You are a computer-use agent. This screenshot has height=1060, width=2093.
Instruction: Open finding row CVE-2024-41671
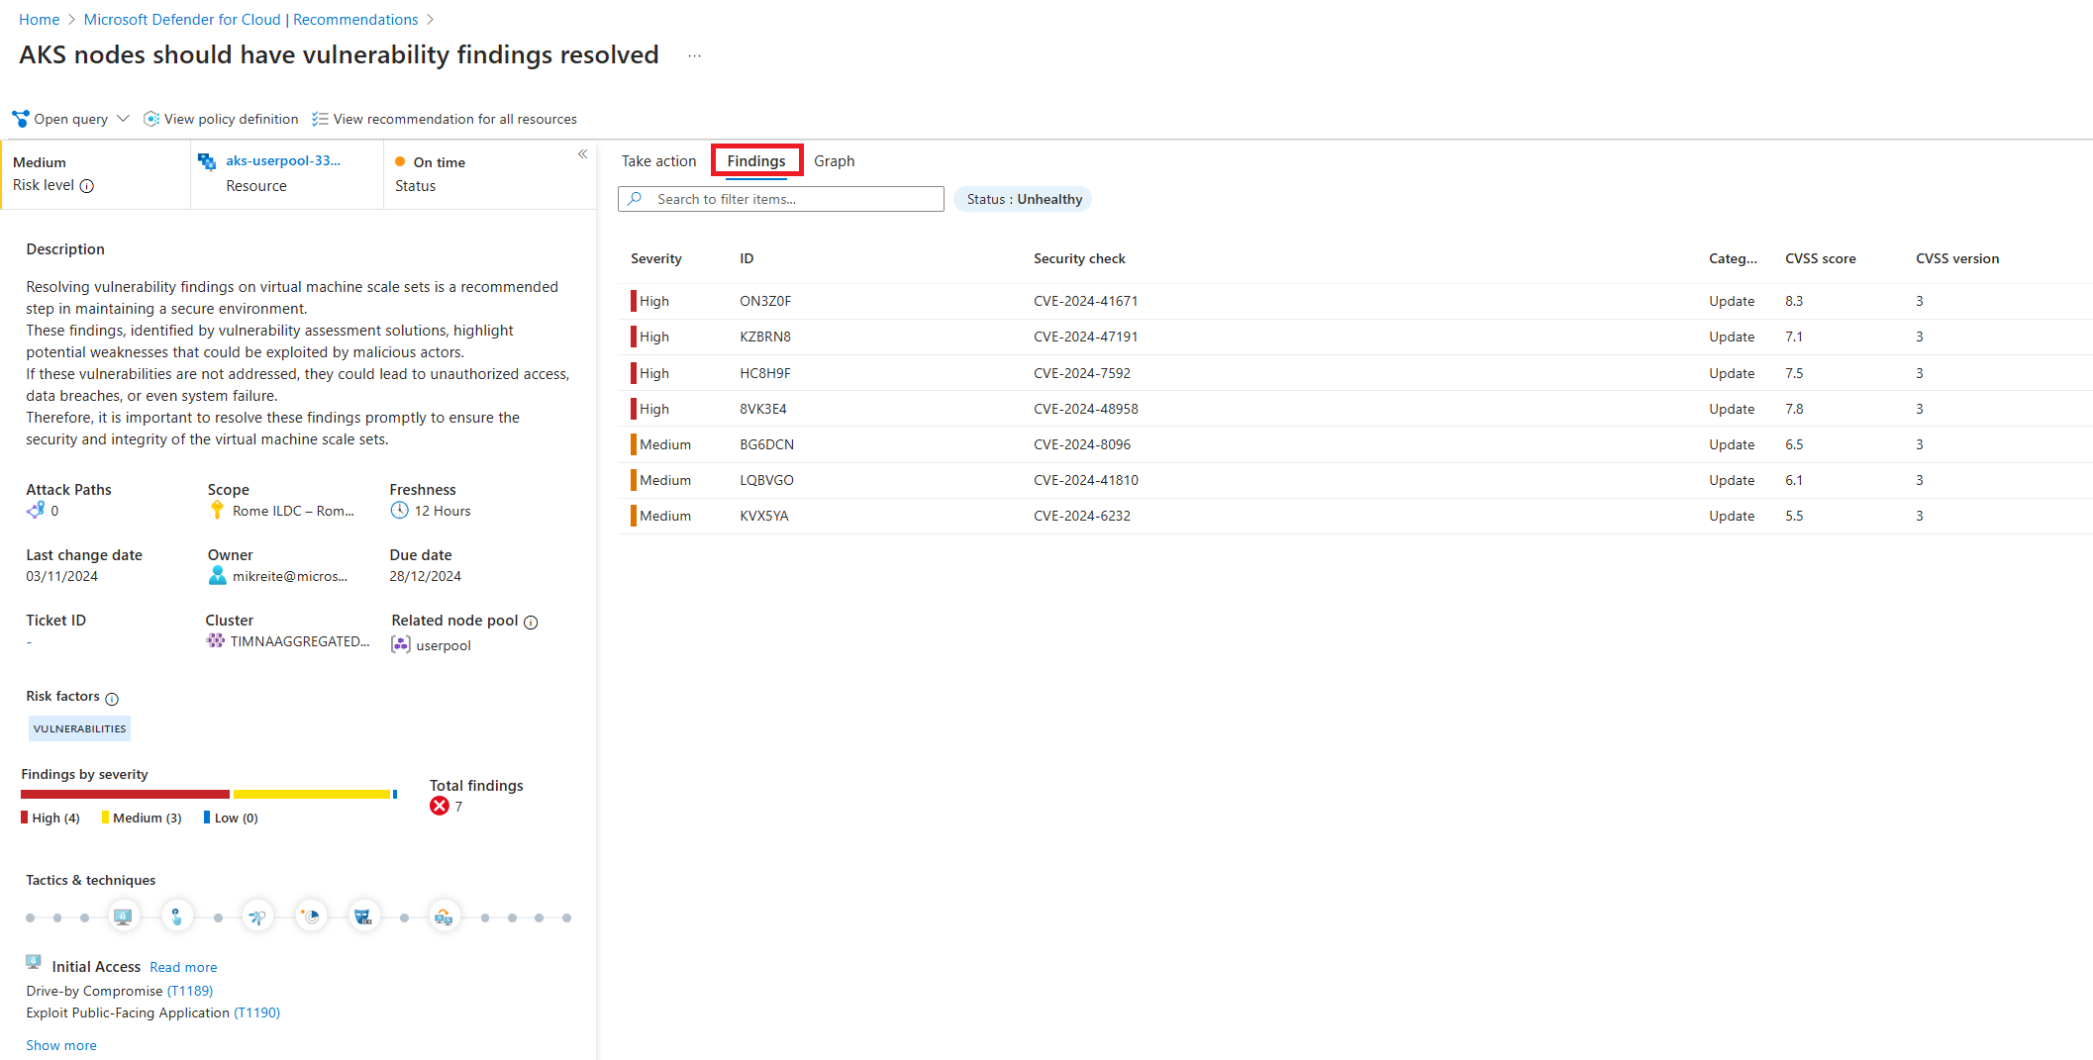1355,301
